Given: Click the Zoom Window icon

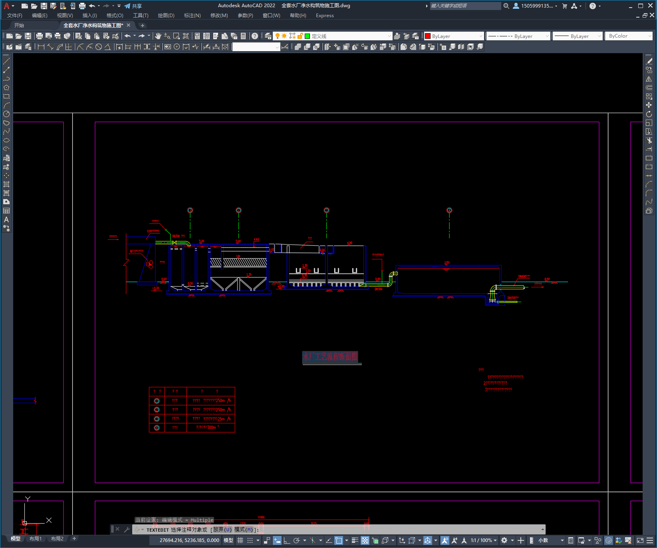Looking at the screenshot, I should point(177,36).
